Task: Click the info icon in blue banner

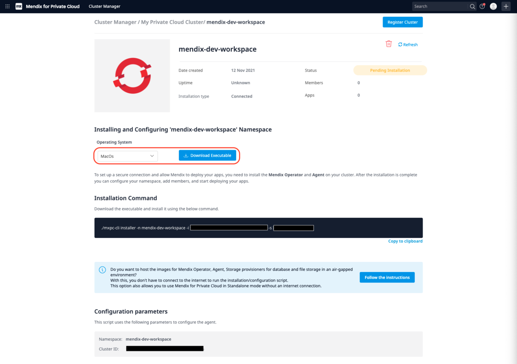Action: pyautogui.click(x=102, y=270)
